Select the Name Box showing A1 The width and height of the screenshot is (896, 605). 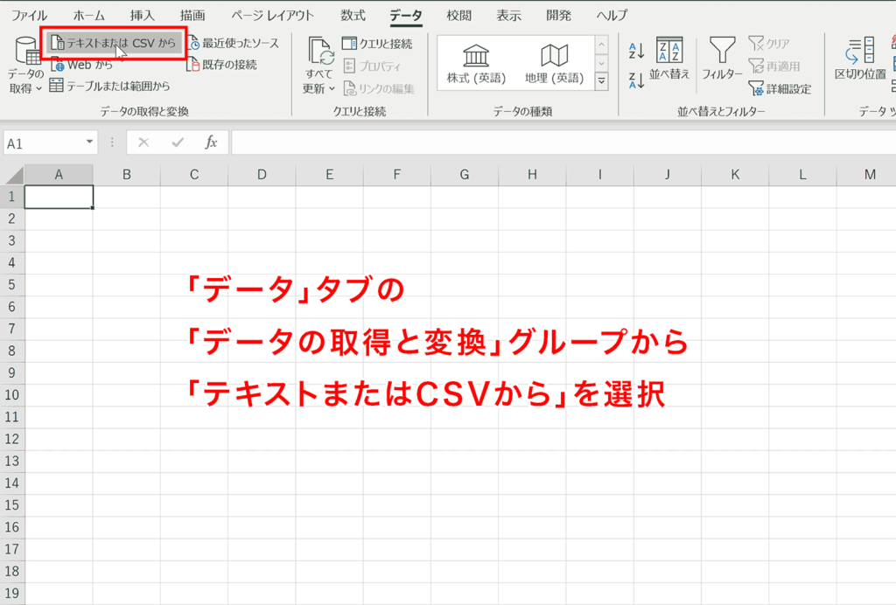(42, 141)
